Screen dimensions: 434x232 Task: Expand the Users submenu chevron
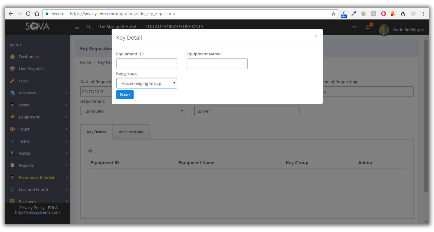[66, 105]
